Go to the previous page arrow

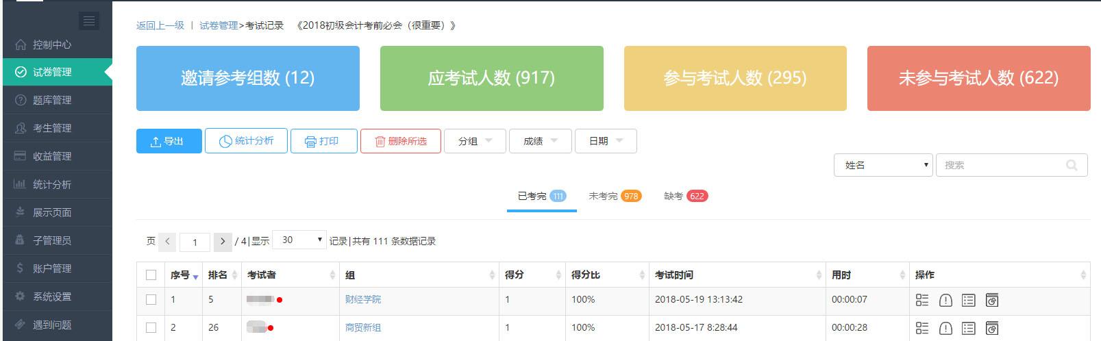[168, 242]
